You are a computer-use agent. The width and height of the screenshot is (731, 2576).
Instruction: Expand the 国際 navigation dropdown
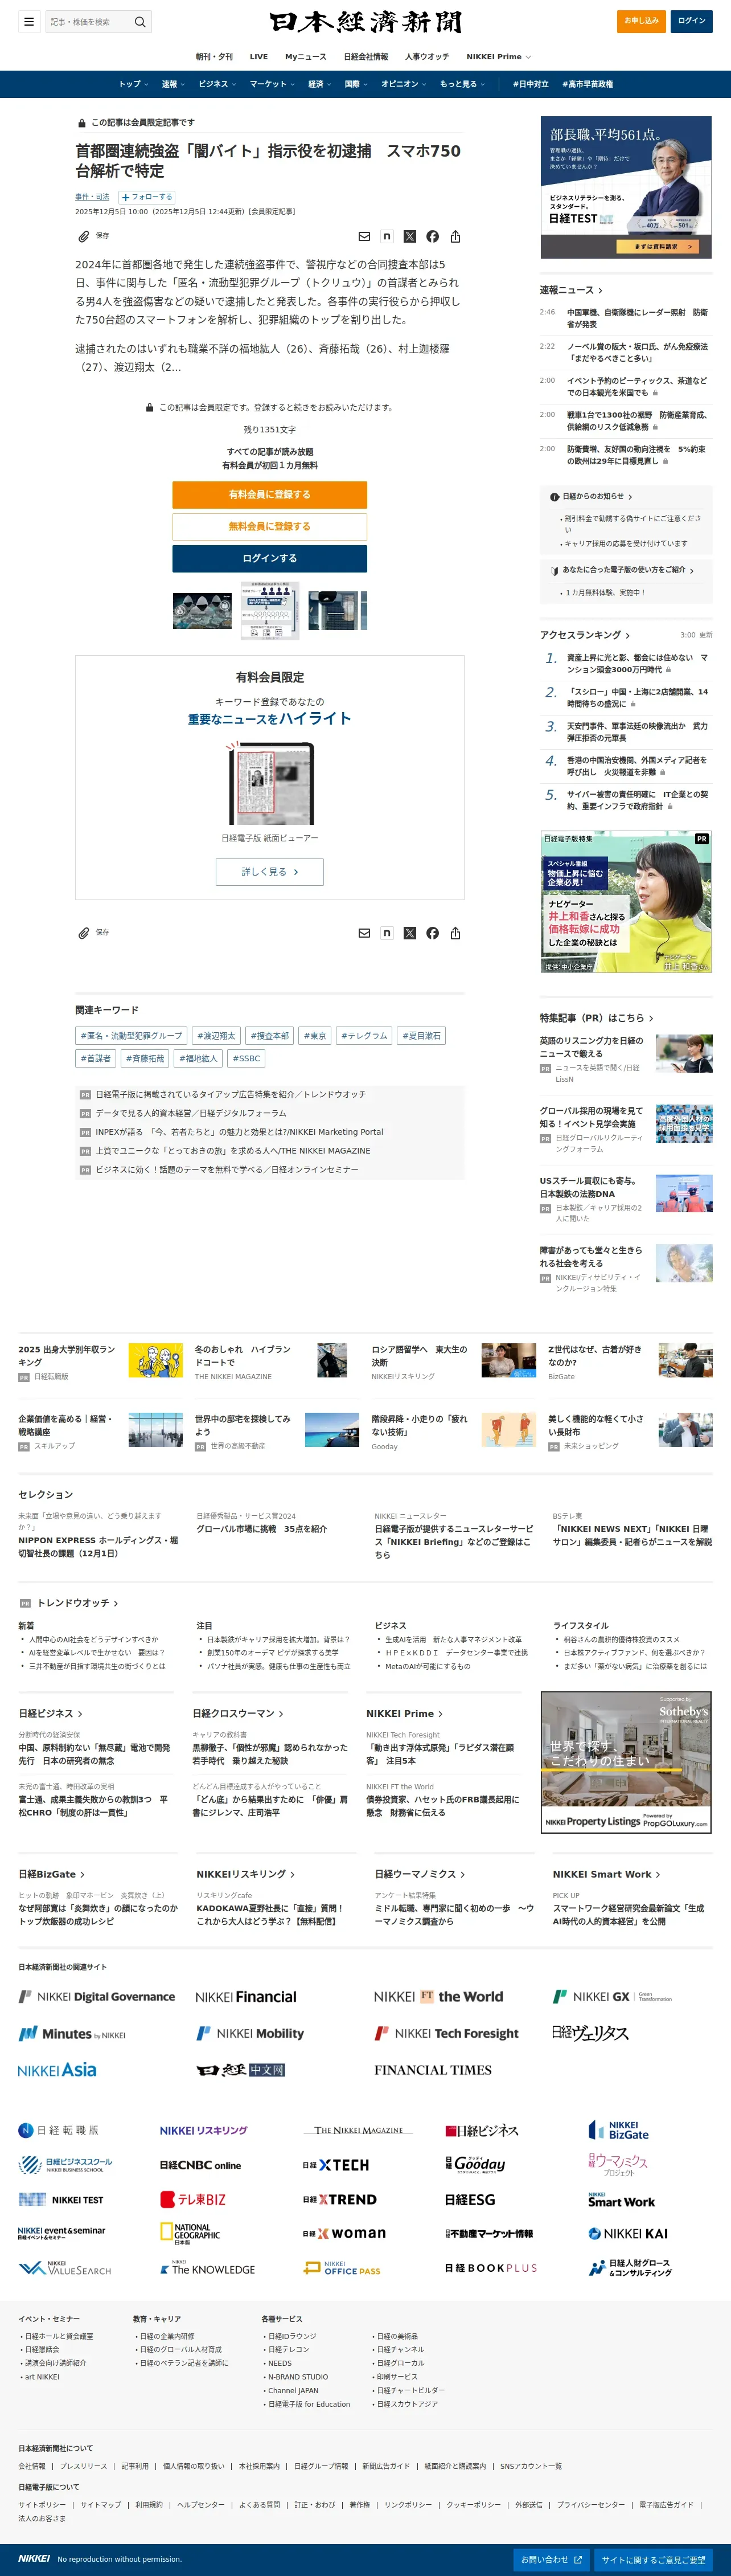pyautogui.click(x=356, y=84)
